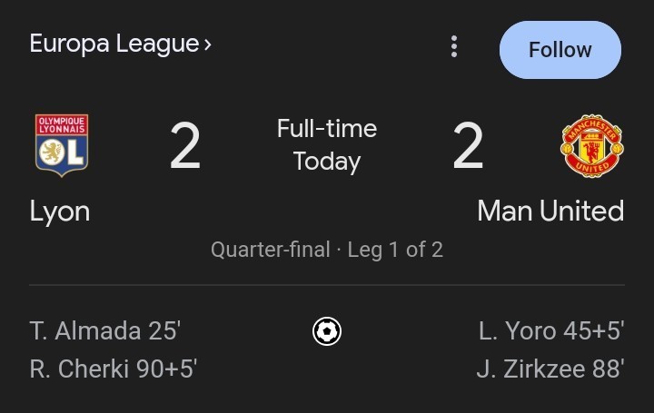Image resolution: width=654 pixels, height=413 pixels.
Task: Click the Leg 1 of 2 text
Action: point(395,250)
